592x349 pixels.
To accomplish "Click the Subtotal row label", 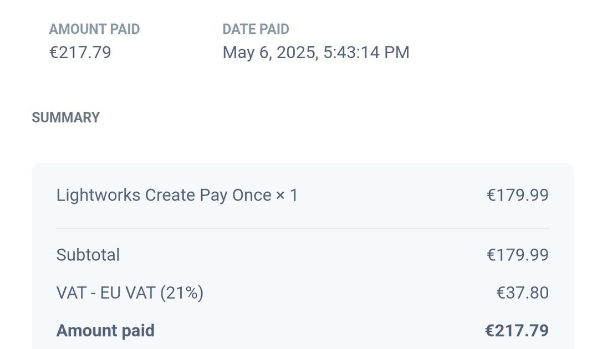I will click(x=88, y=255).
